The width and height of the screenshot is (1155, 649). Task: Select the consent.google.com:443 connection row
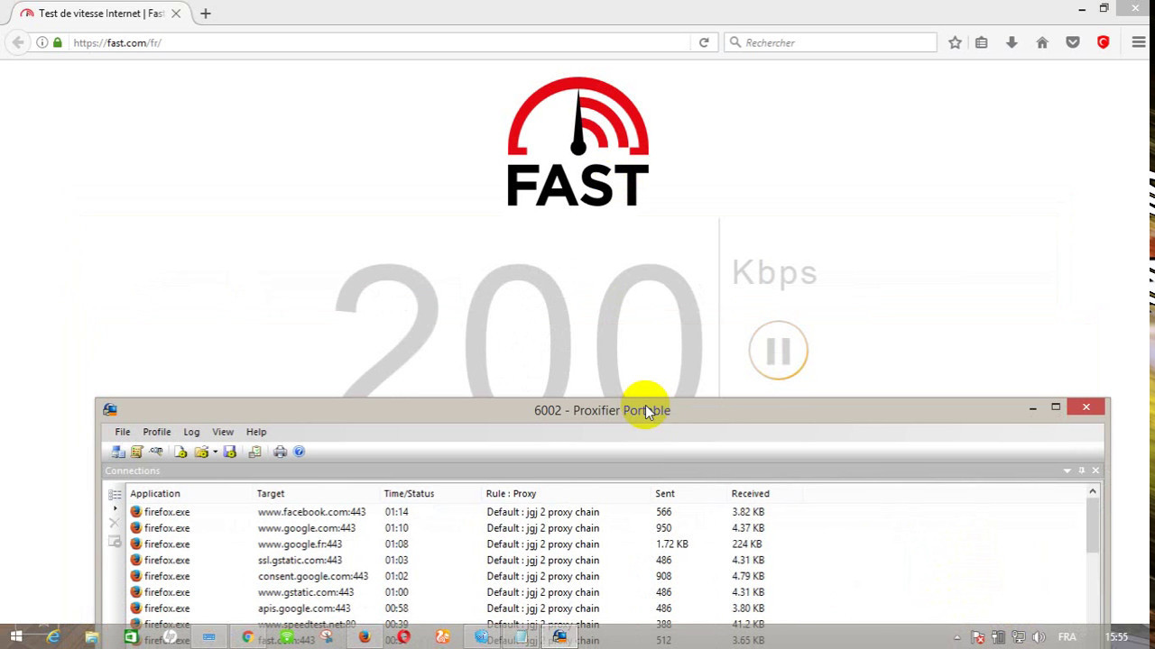[605, 577]
